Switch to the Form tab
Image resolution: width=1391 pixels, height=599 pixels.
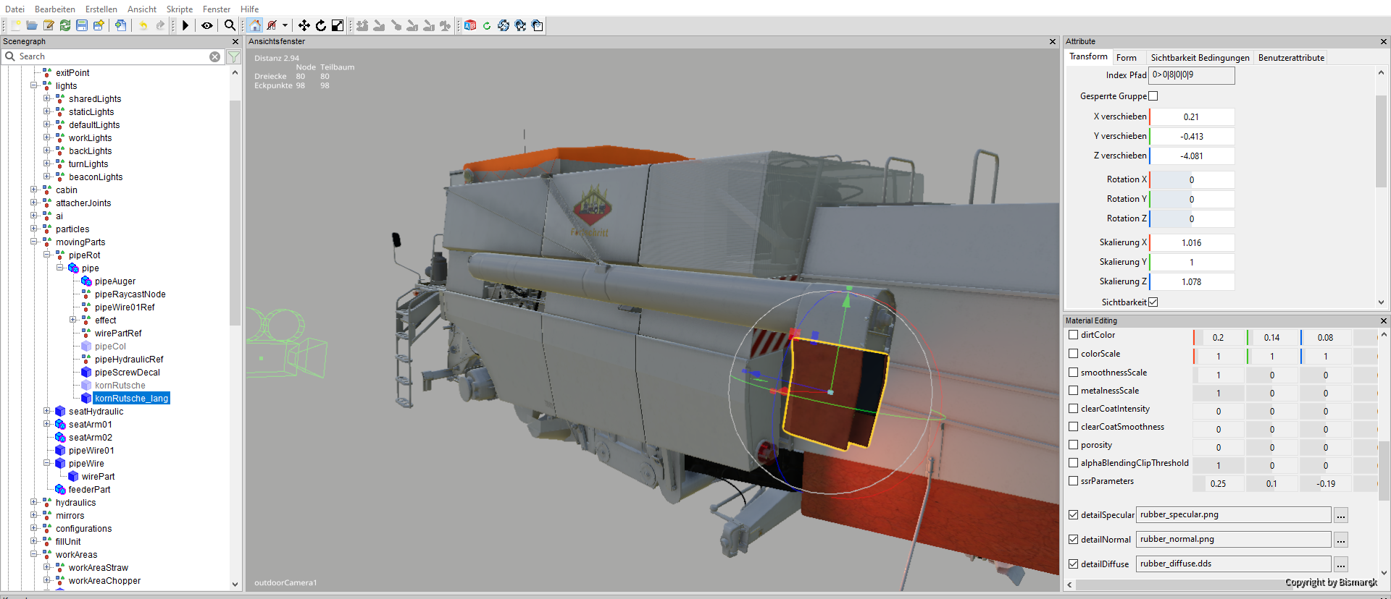coord(1127,58)
